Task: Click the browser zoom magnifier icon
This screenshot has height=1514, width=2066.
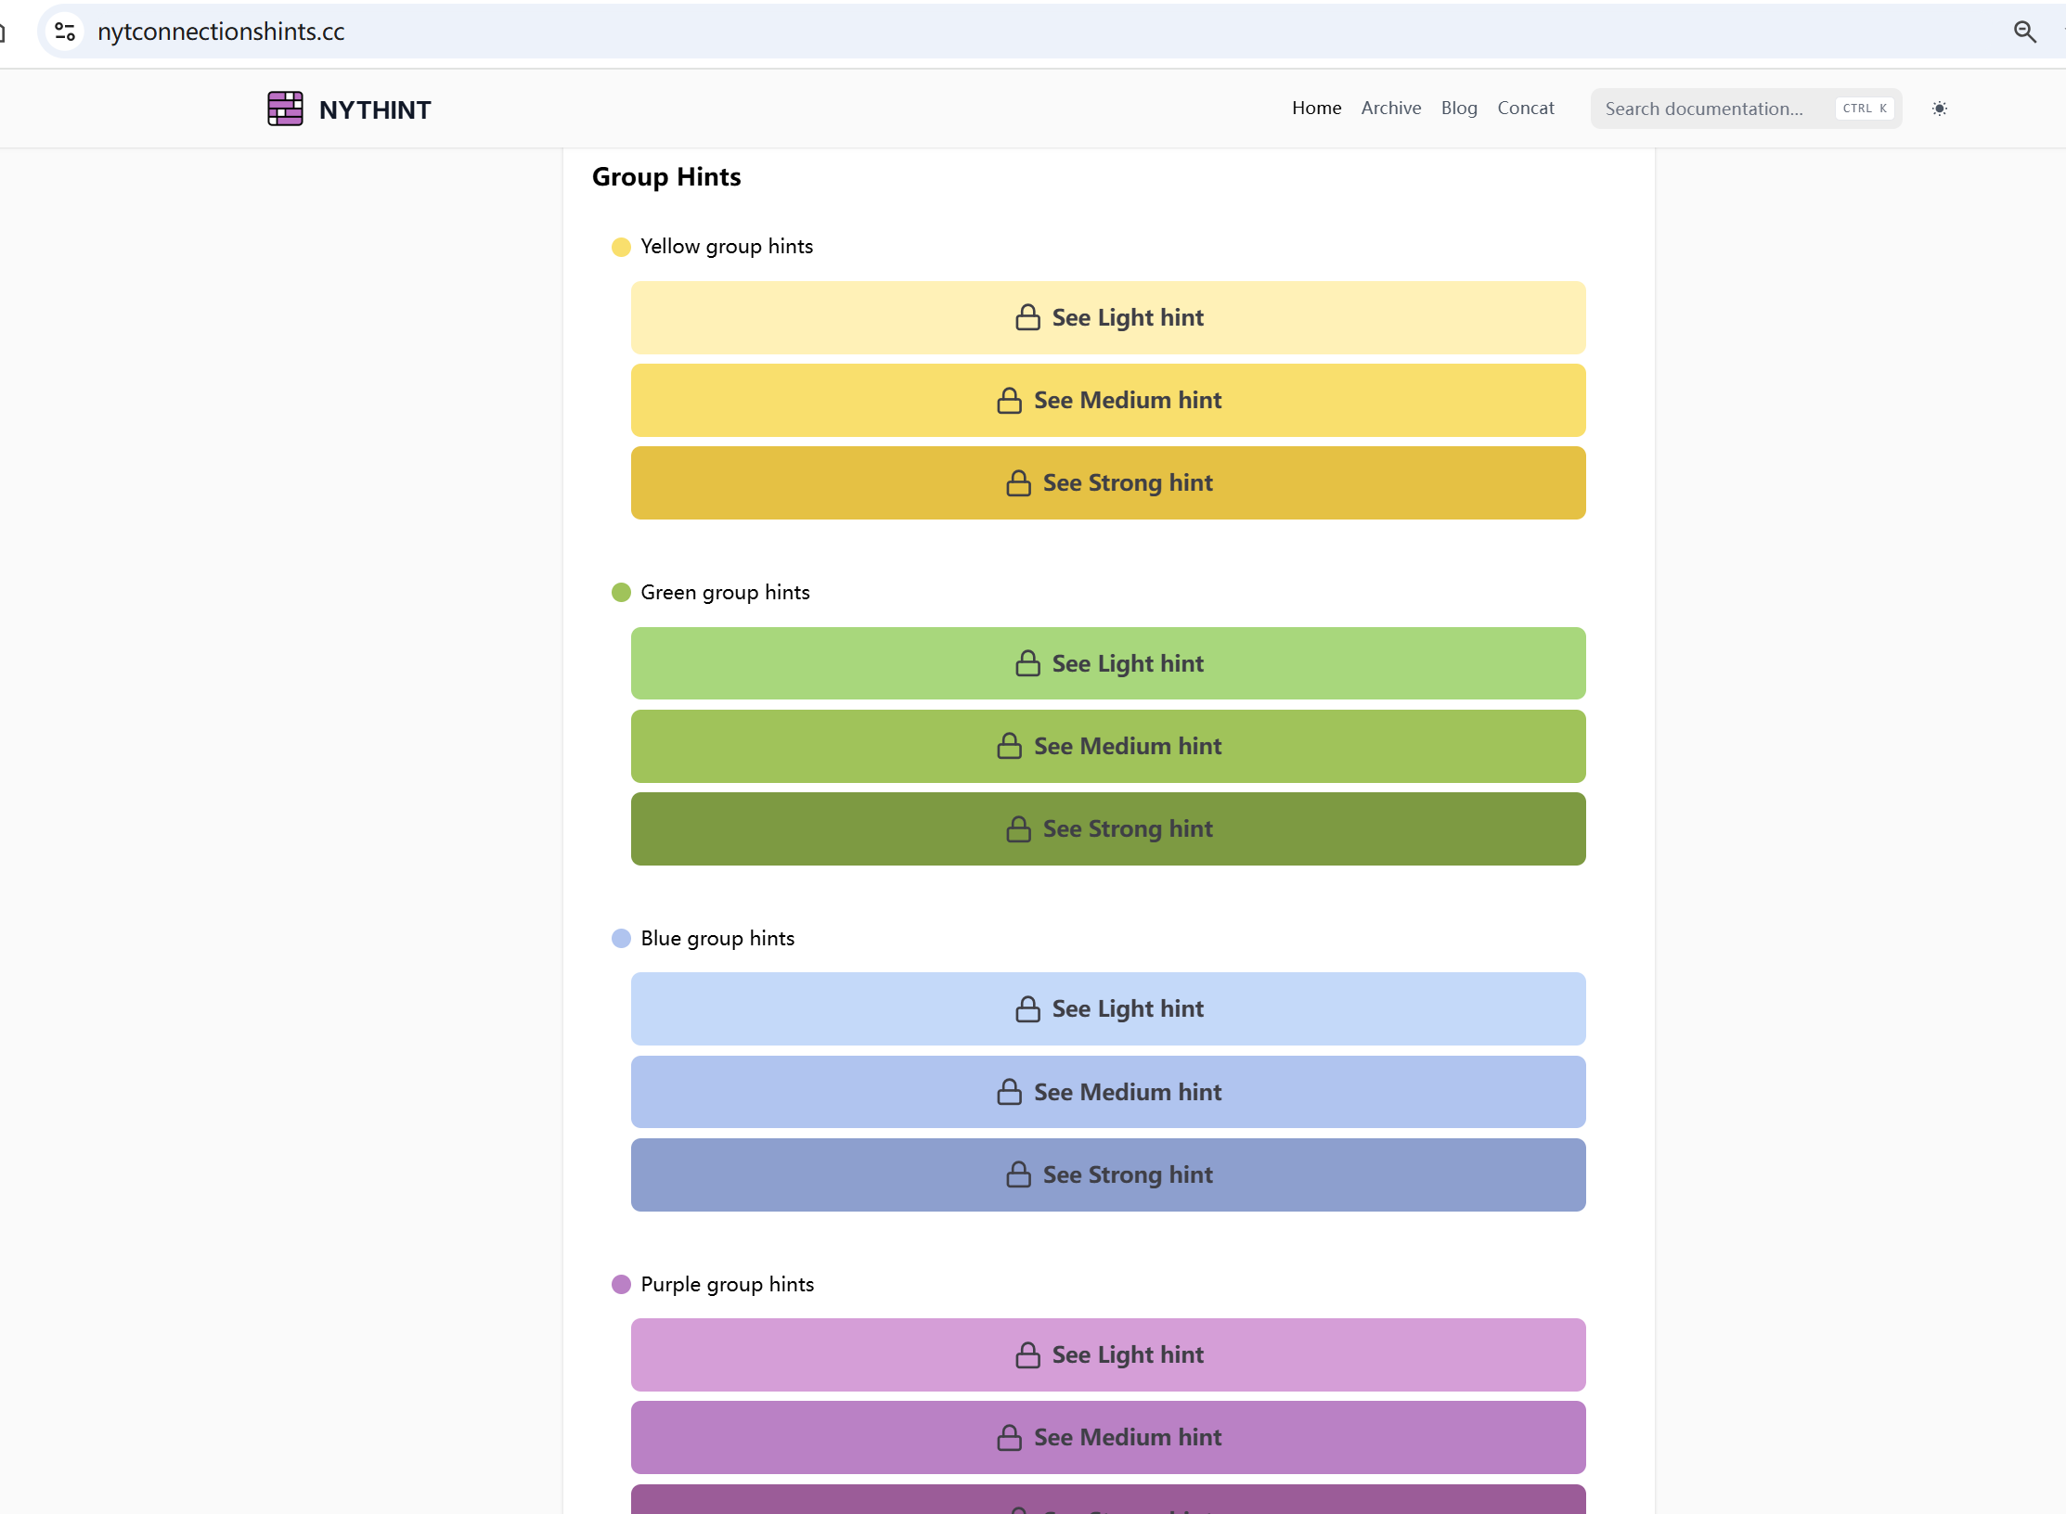Action: 2024,32
